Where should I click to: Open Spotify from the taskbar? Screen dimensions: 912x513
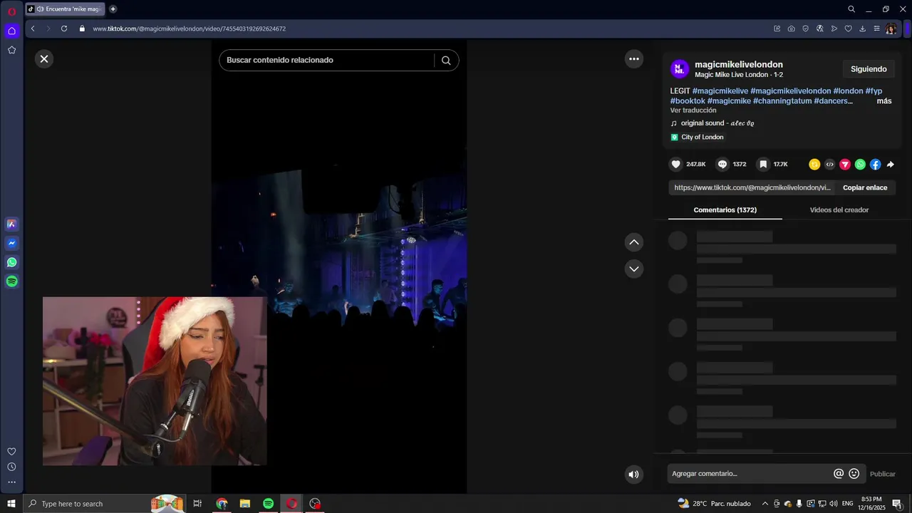[x=268, y=504]
